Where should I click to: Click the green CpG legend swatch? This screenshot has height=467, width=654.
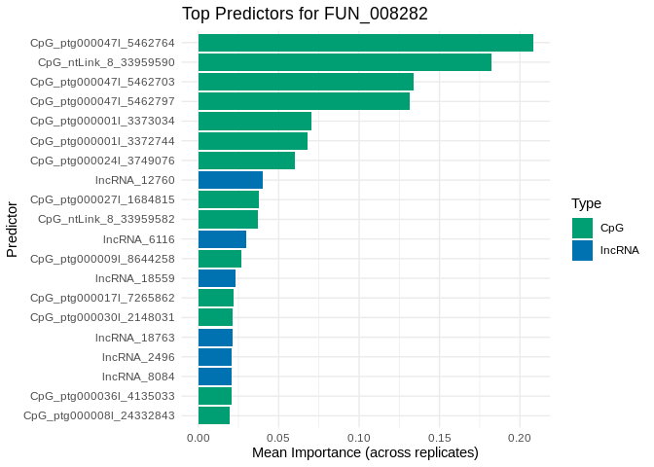[x=582, y=228]
